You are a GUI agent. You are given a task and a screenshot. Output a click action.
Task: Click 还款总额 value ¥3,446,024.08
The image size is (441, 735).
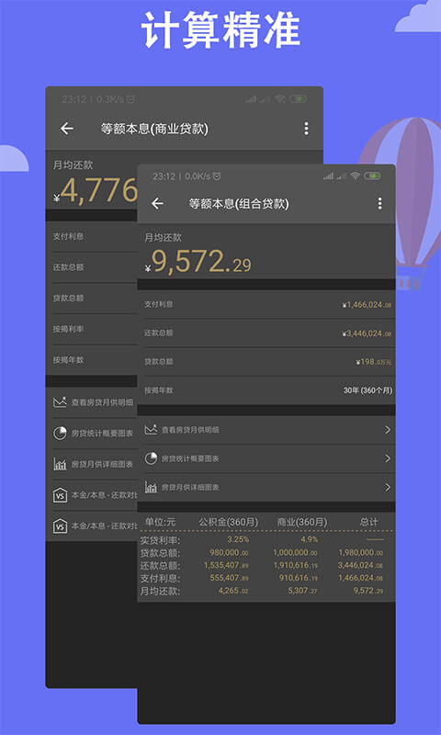[x=367, y=334]
